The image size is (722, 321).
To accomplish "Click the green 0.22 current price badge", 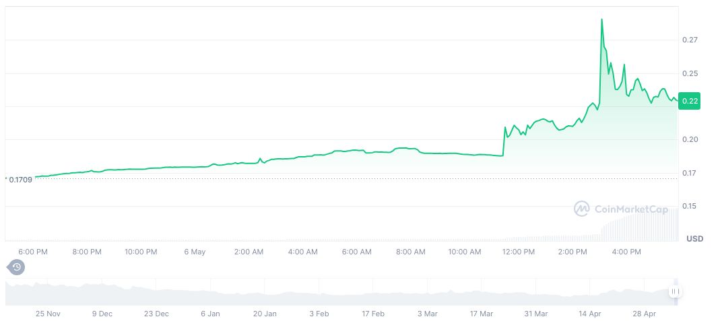I will pos(690,101).
